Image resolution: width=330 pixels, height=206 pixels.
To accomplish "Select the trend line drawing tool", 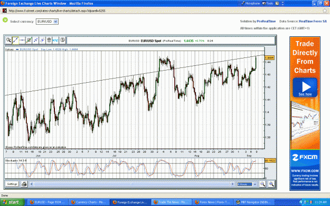I will point(15,40).
